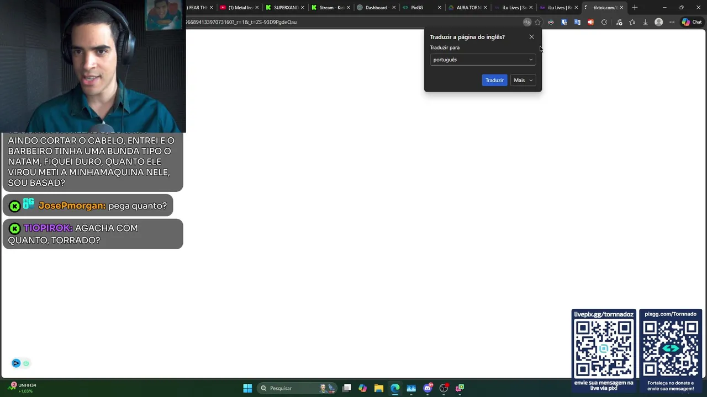Open the blue photo app on the taskbar
Image resolution: width=707 pixels, height=397 pixels.
click(x=411, y=388)
